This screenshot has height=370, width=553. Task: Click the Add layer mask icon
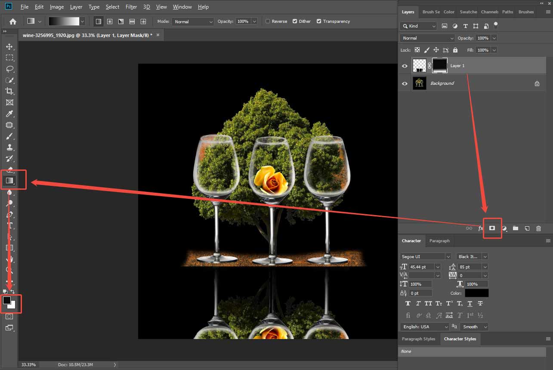coord(492,228)
